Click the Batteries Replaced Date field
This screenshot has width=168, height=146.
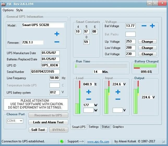click(x=50, y=59)
